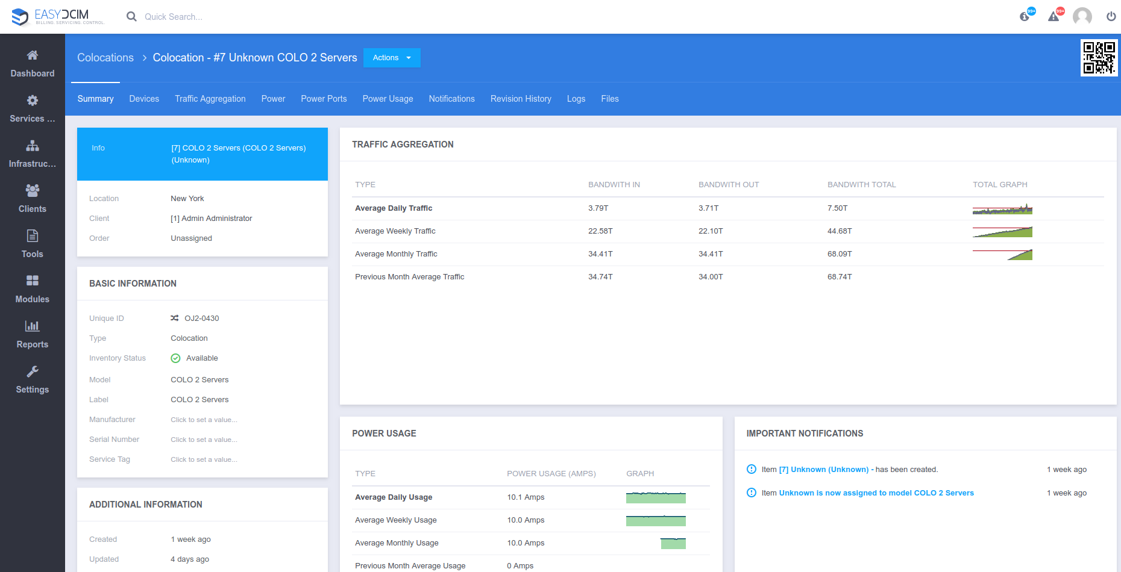This screenshot has height=572, width=1121.
Task: Open the user avatar menu
Action: tap(1082, 16)
